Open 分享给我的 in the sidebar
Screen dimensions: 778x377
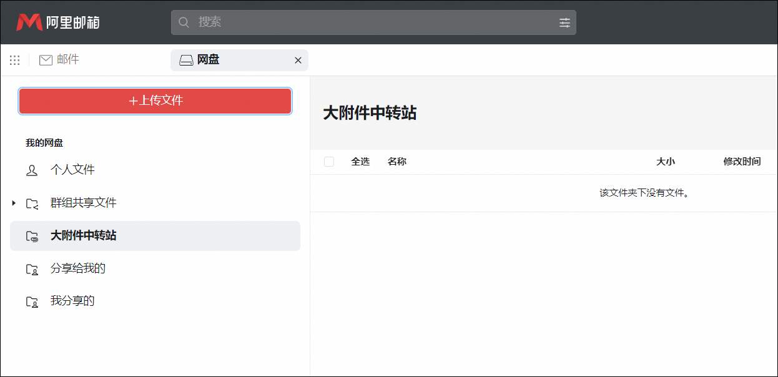155,268
